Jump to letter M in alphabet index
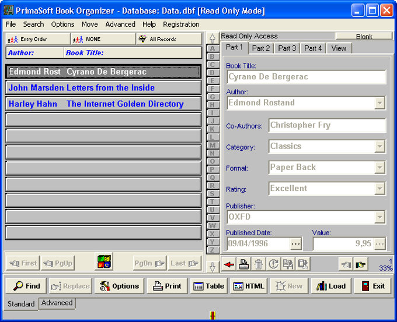Viewport: 397px width, 322px height. tap(213, 145)
